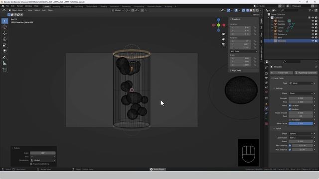Viewport: 319px width, 179px height.
Task: Click the Zoom viewport icon
Action: click(x=223, y=34)
